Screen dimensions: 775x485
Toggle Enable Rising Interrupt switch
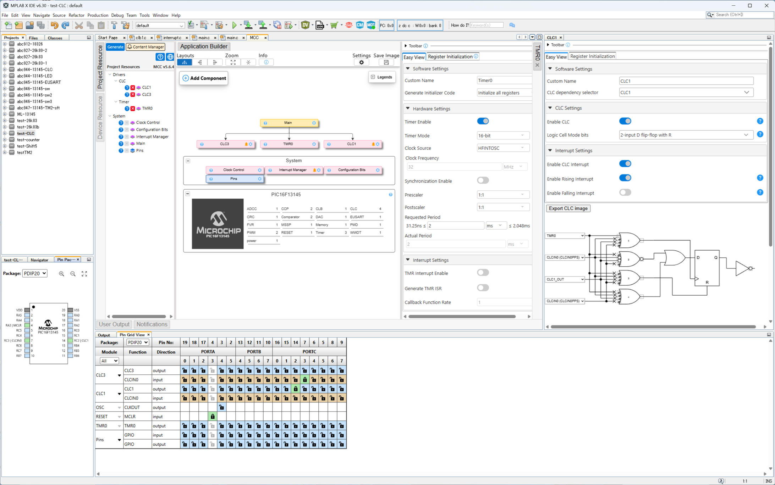point(625,178)
